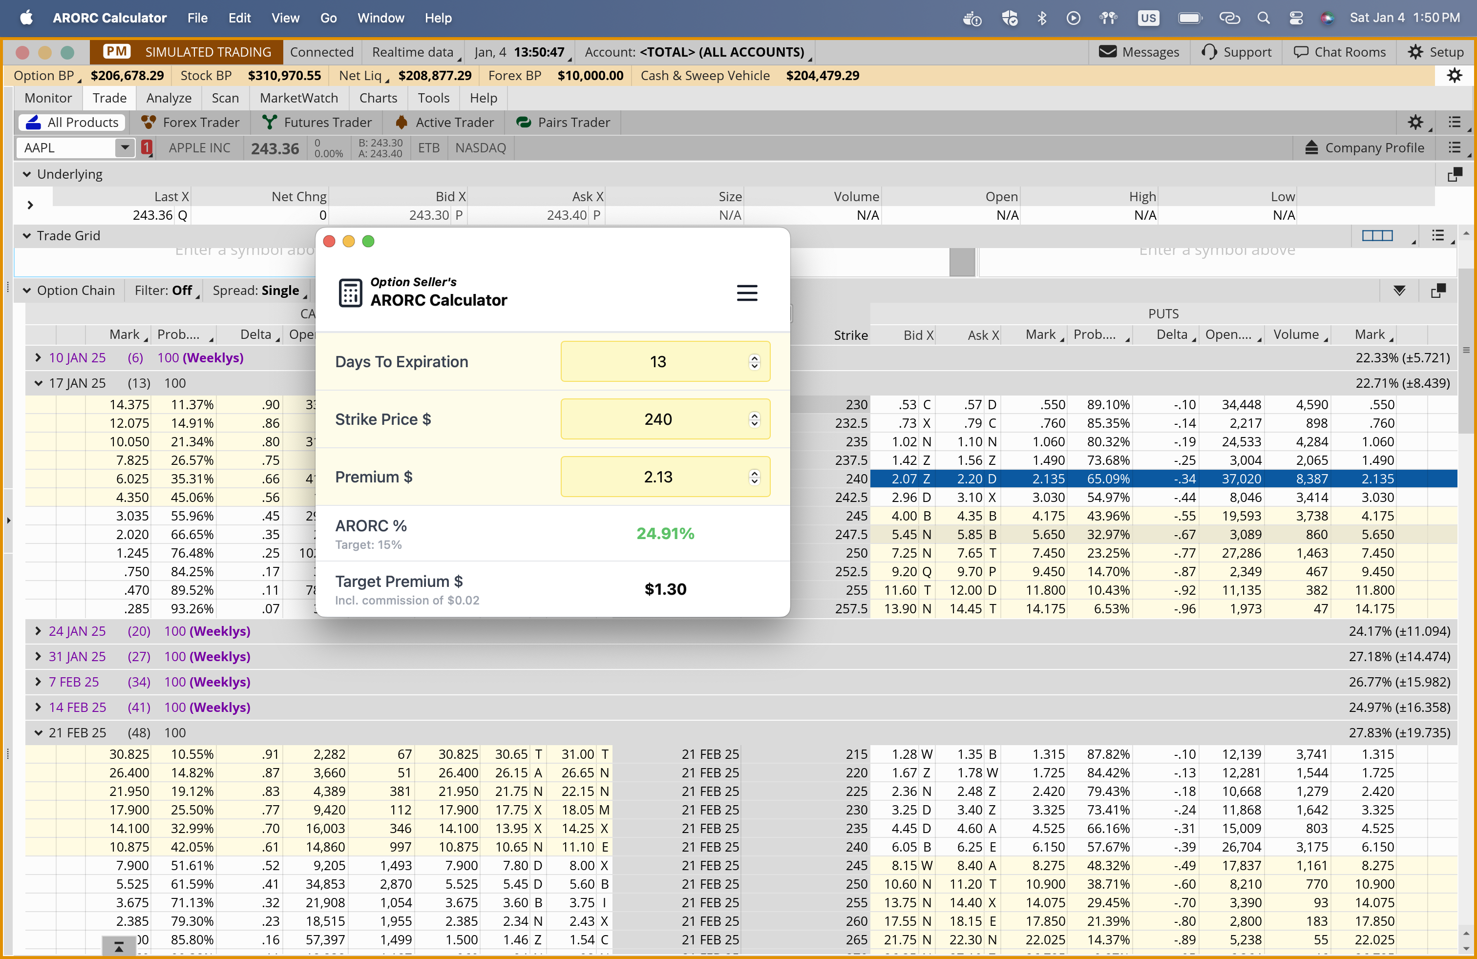This screenshot has width=1477, height=959.
Task: Open the Messages envelope
Action: 1139,52
